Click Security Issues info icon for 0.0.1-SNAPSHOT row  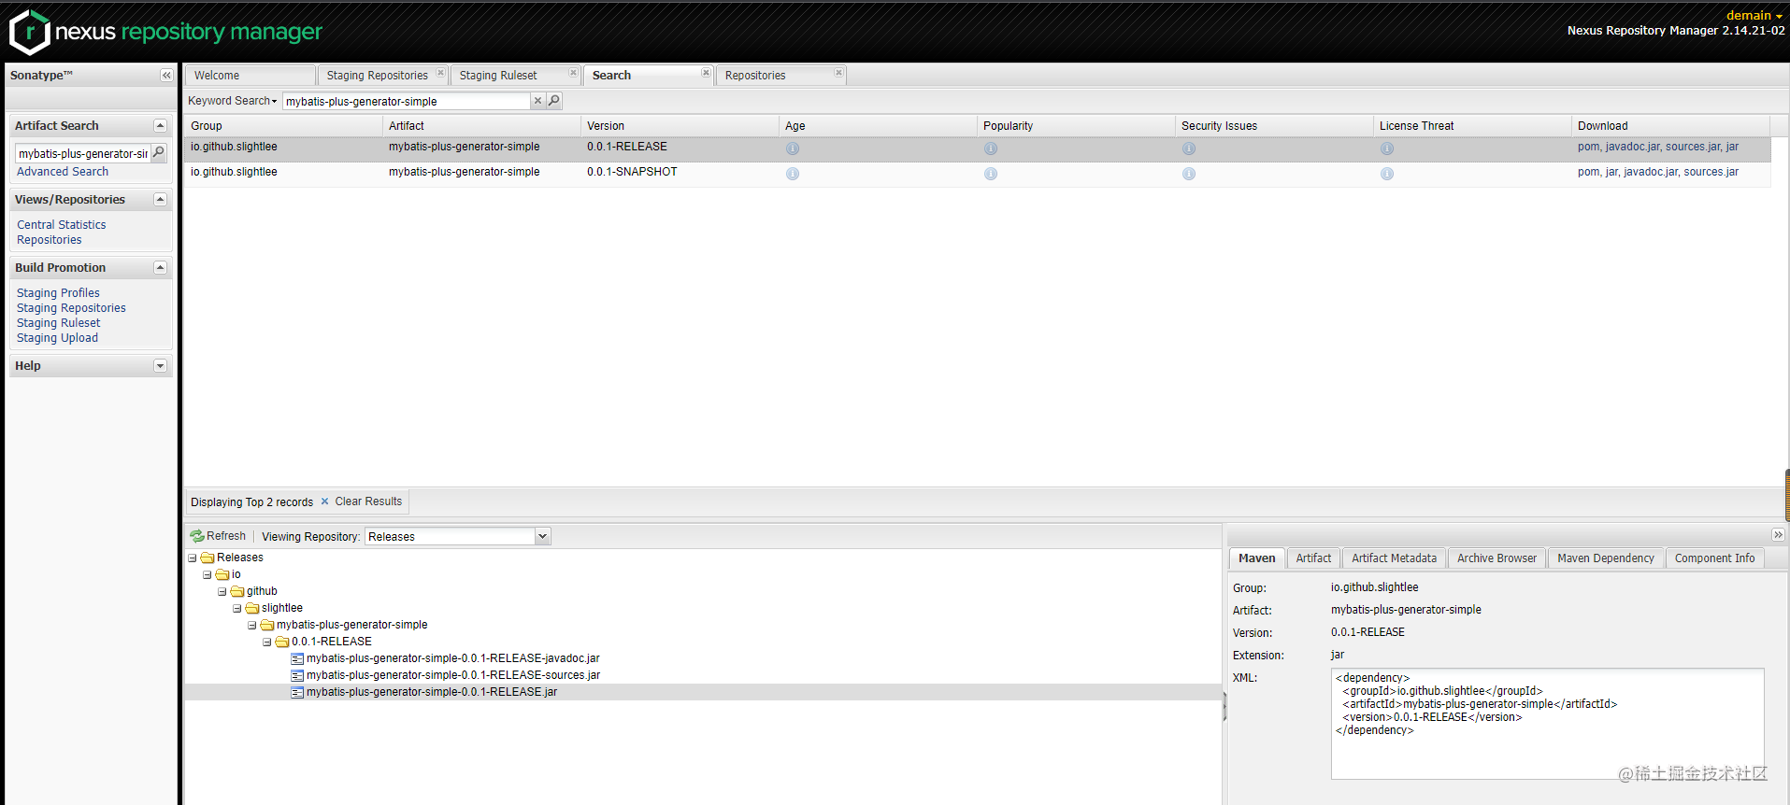(1189, 174)
